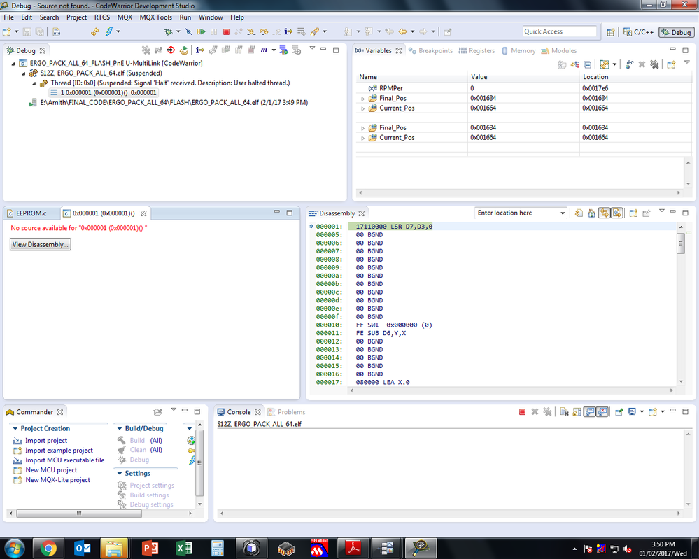Image resolution: width=699 pixels, height=559 pixels.
Task: Switch to the Breakpoints tab
Action: point(430,51)
